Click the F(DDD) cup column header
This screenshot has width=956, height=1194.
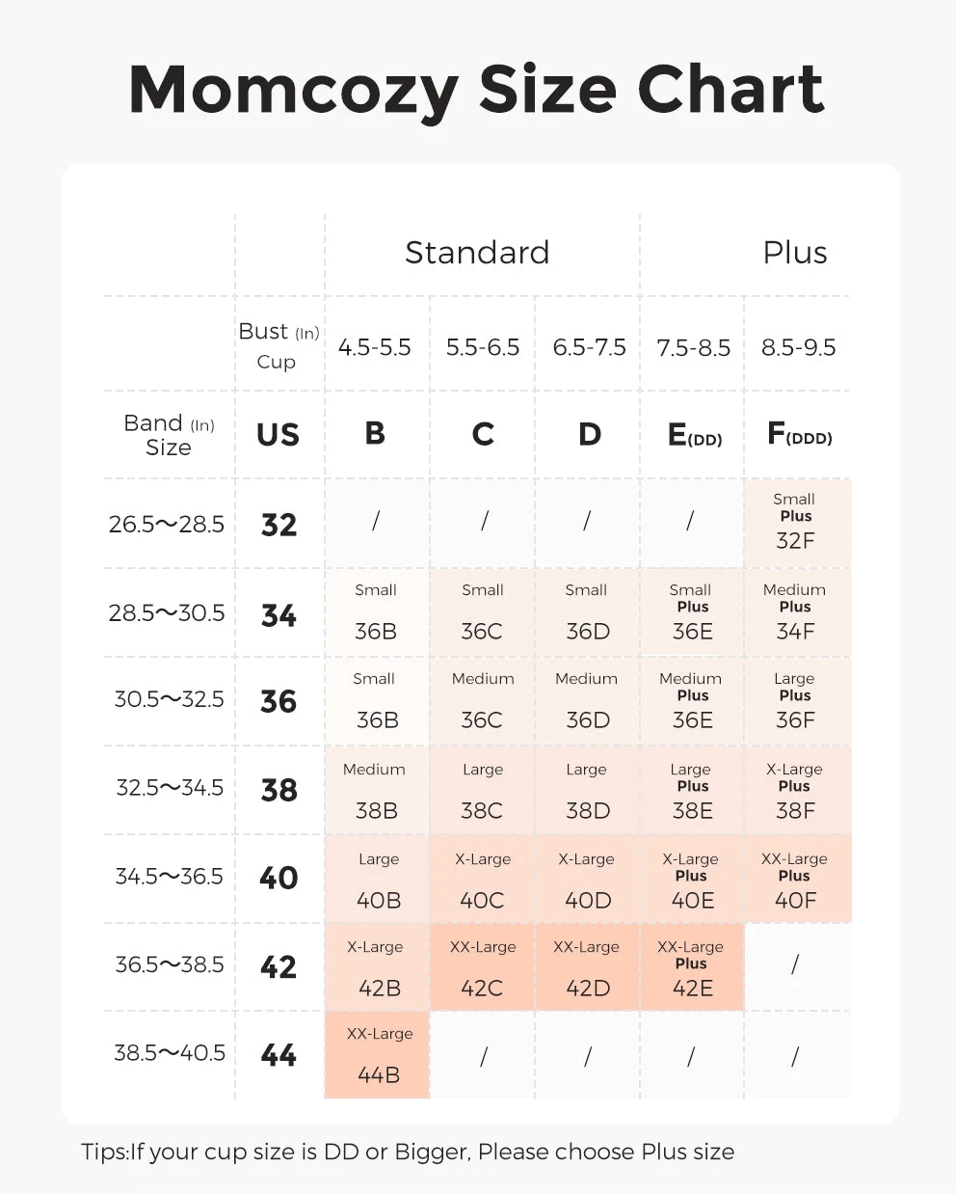pyautogui.click(x=799, y=435)
